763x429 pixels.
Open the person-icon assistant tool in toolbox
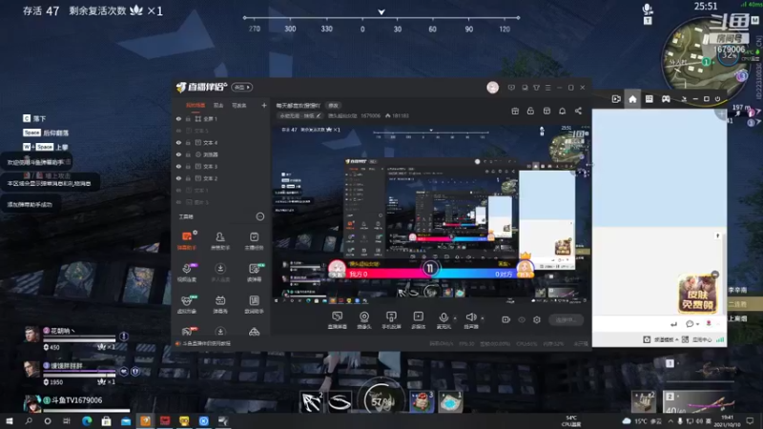tap(220, 240)
